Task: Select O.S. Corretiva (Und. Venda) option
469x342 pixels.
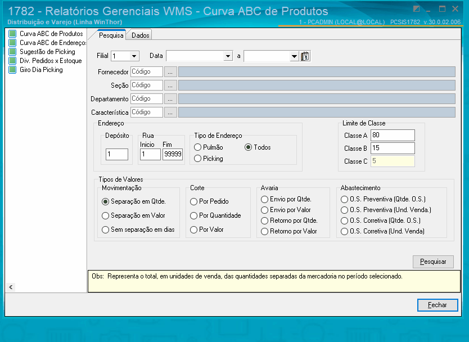Action: [x=345, y=232]
